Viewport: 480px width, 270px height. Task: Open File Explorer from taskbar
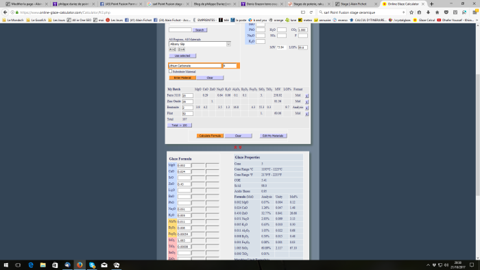[43, 265]
